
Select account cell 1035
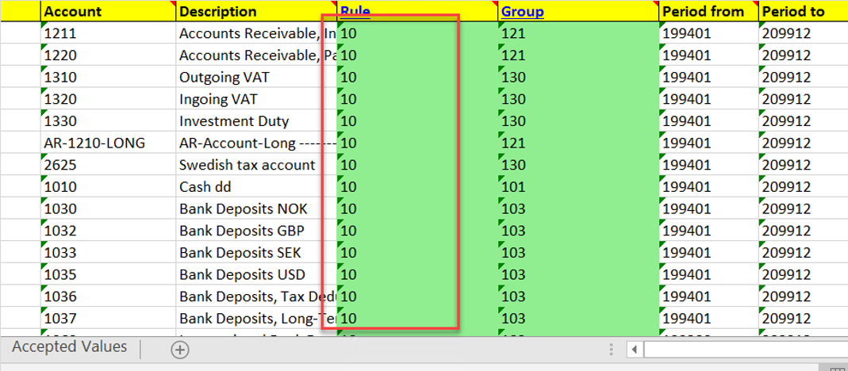click(x=108, y=274)
